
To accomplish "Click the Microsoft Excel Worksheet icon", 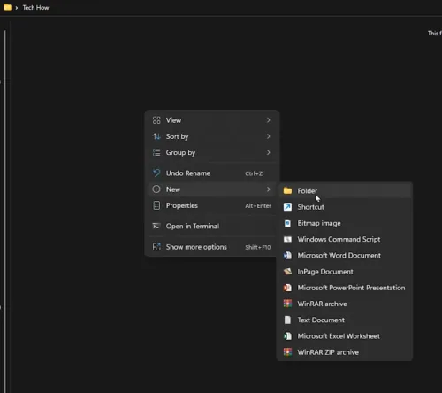I will [x=287, y=336].
